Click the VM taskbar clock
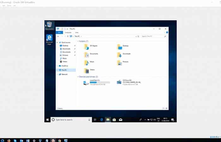 [165, 120]
